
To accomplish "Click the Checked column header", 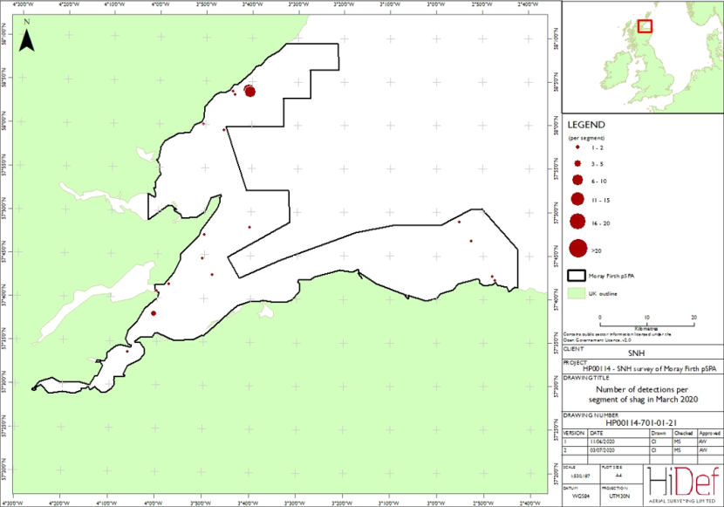I will point(683,433).
